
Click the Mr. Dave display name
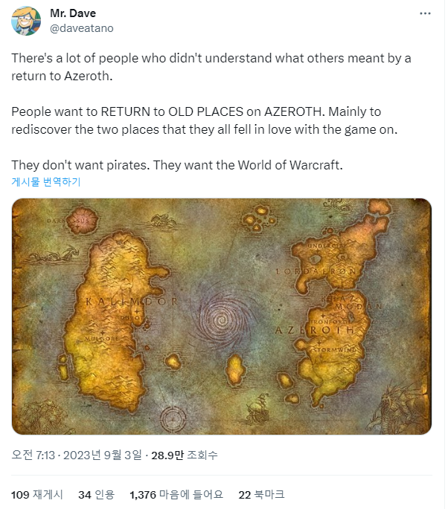(73, 13)
